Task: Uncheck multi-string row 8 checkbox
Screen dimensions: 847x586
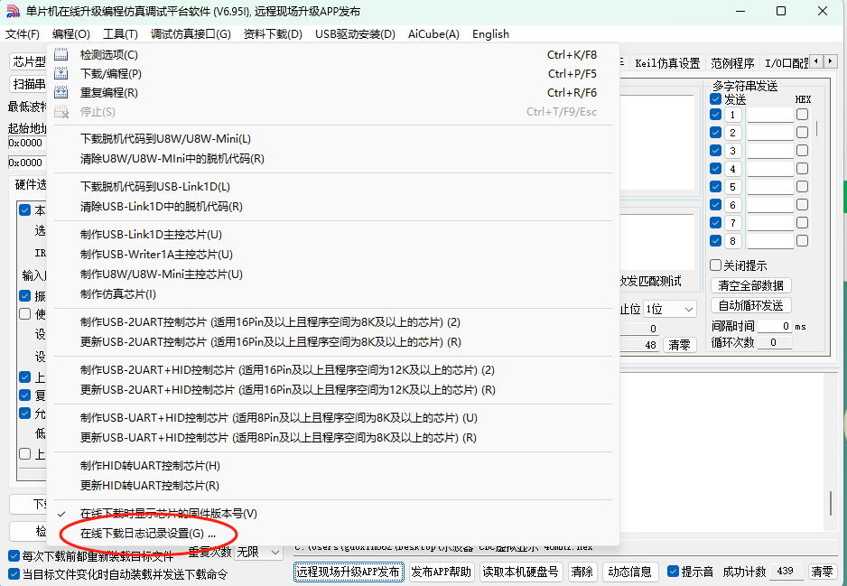Action: (x=716, y=241)
